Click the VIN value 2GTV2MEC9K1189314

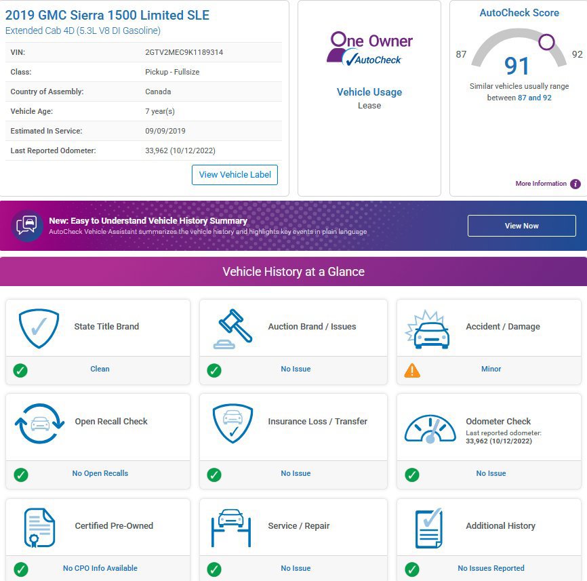(184, 52)
